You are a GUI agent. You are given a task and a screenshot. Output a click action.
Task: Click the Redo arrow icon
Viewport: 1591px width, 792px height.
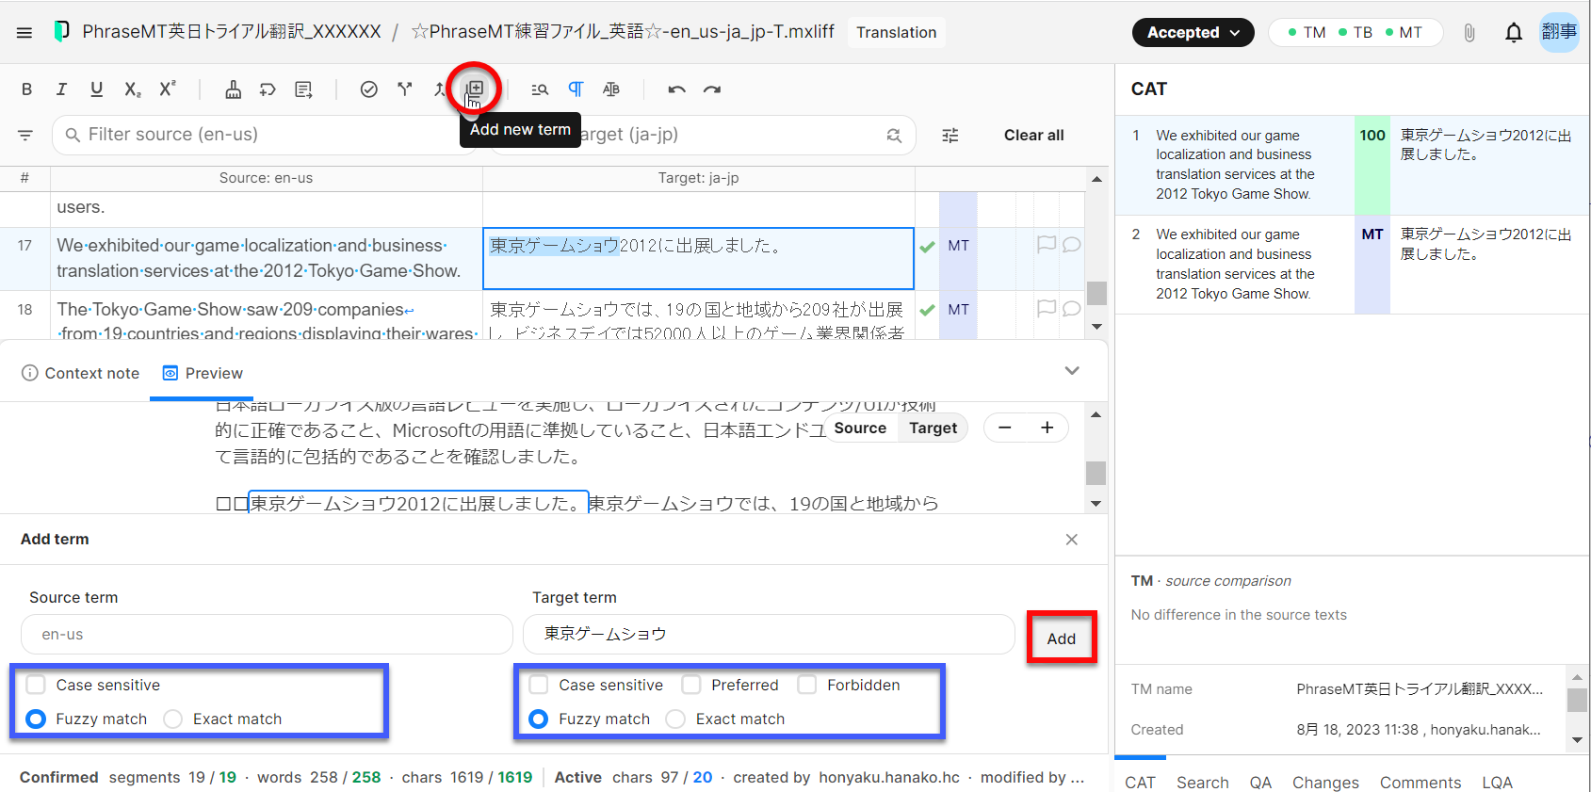pyautogui.click(x=712, y=89)
